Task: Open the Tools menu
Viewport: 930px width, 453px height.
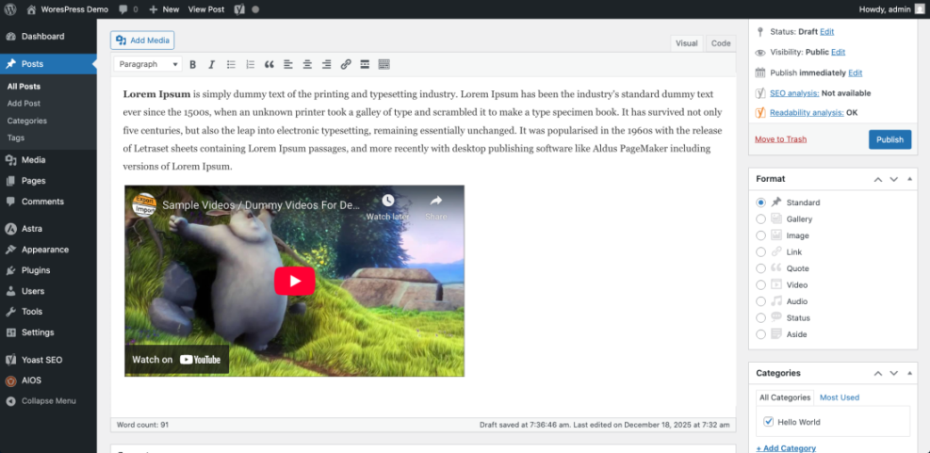Action: click(x=48, y=312)
